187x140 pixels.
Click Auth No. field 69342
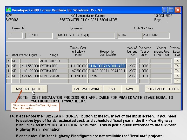(x=130, y=36)
